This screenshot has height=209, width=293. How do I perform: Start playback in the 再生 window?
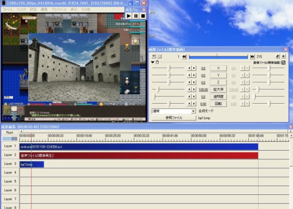(128, 16)
